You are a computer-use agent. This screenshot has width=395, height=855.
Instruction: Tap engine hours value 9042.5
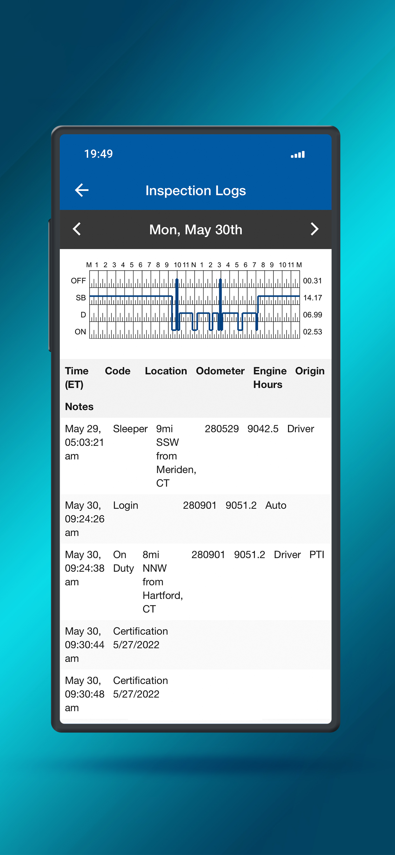tap(263, 429)
